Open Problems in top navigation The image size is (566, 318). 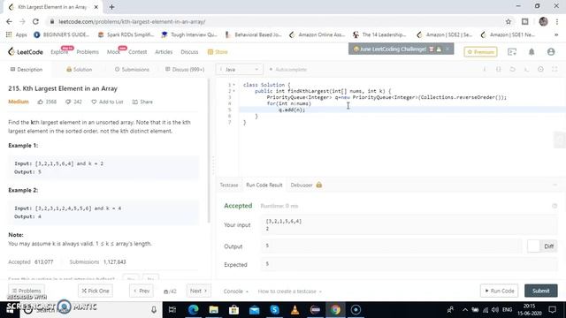click(88, 52)
